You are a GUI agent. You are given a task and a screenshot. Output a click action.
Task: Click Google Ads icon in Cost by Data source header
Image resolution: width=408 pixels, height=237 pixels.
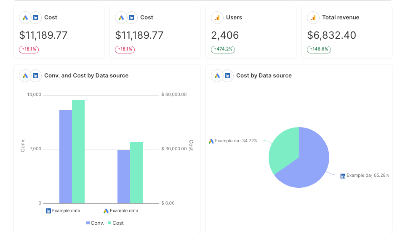217,76
